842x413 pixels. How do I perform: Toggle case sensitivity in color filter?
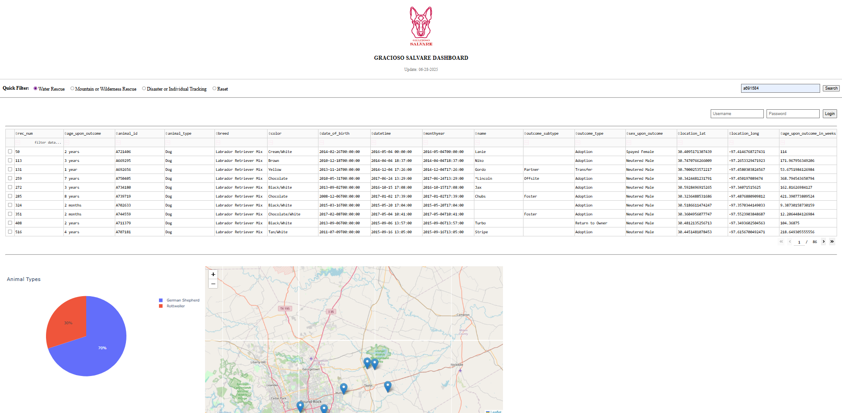(x=271, y=142)
